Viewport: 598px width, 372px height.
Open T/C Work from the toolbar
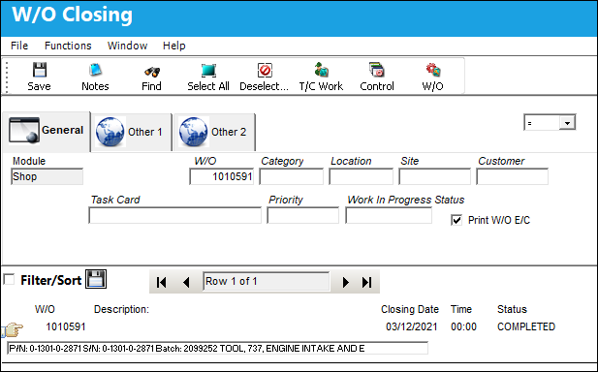[322, 70]
